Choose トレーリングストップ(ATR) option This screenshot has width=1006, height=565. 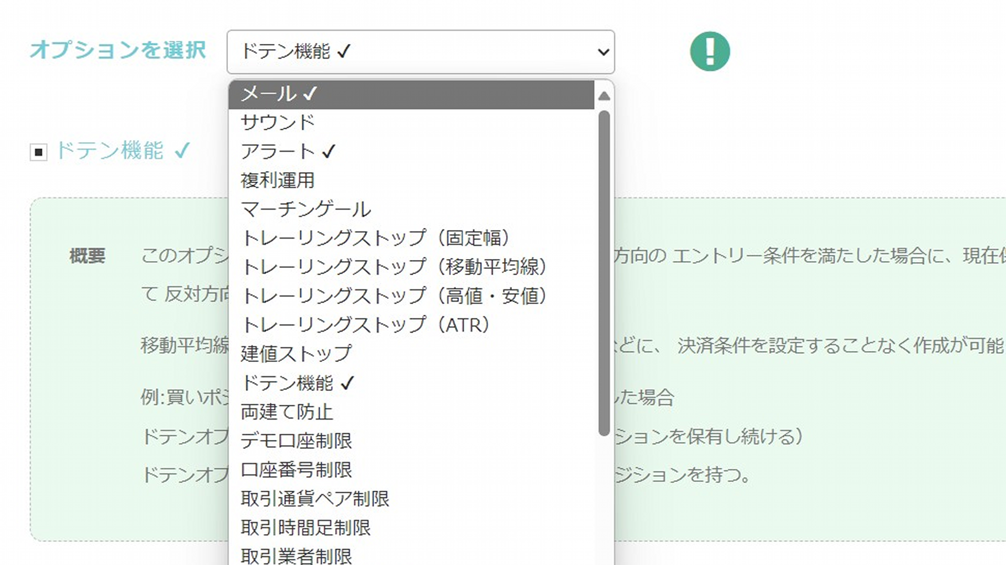click(411, 325)
